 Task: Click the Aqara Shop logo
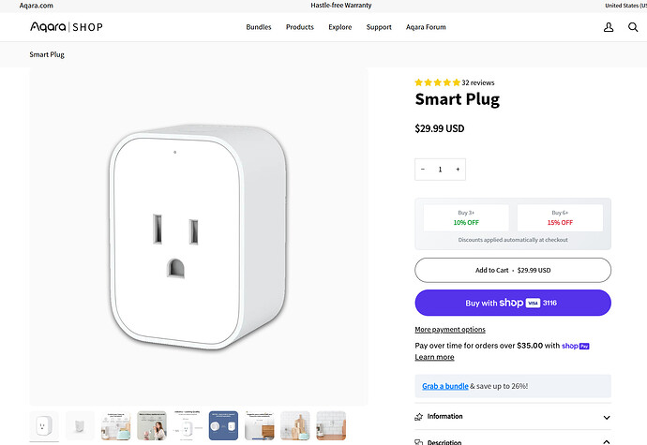(67, 27)
